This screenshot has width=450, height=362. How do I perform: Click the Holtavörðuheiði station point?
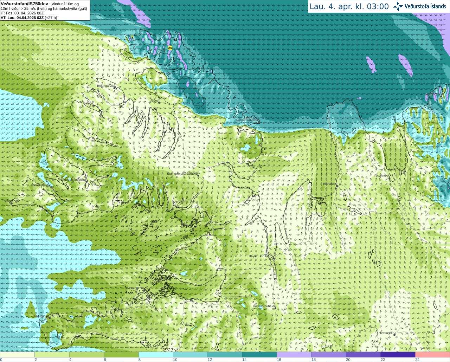(275, 308)
